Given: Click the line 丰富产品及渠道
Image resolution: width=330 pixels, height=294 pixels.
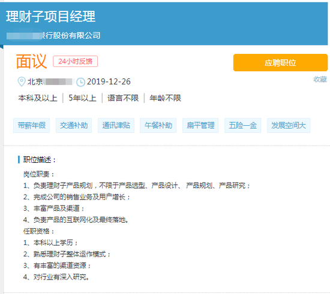Looking at the screenshot, I should pyautogui.click(x=53, y=208).
